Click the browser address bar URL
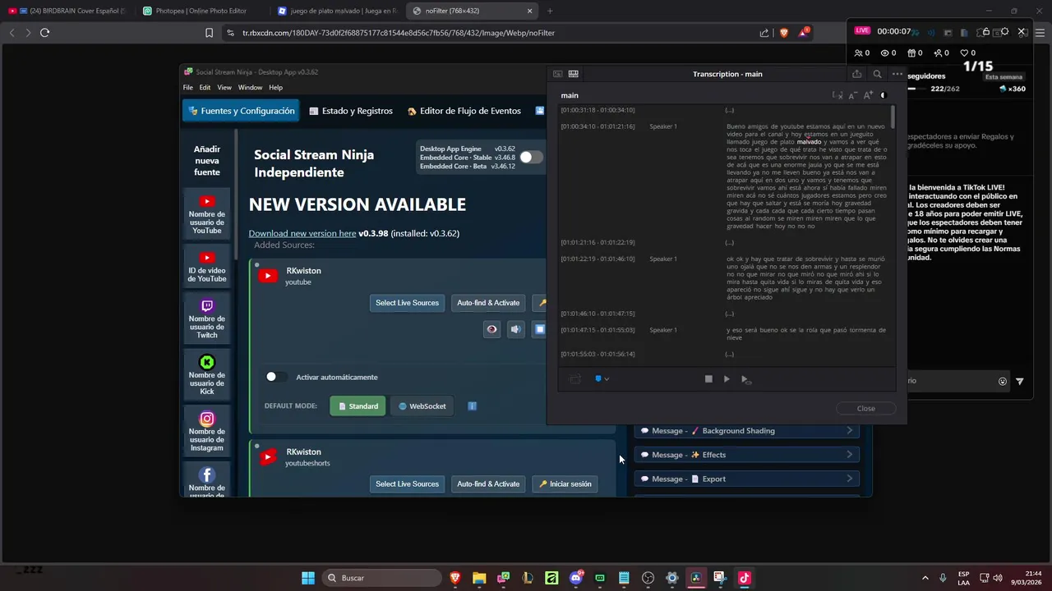Screen dimensions: 1052x591 tap(398, 33)
